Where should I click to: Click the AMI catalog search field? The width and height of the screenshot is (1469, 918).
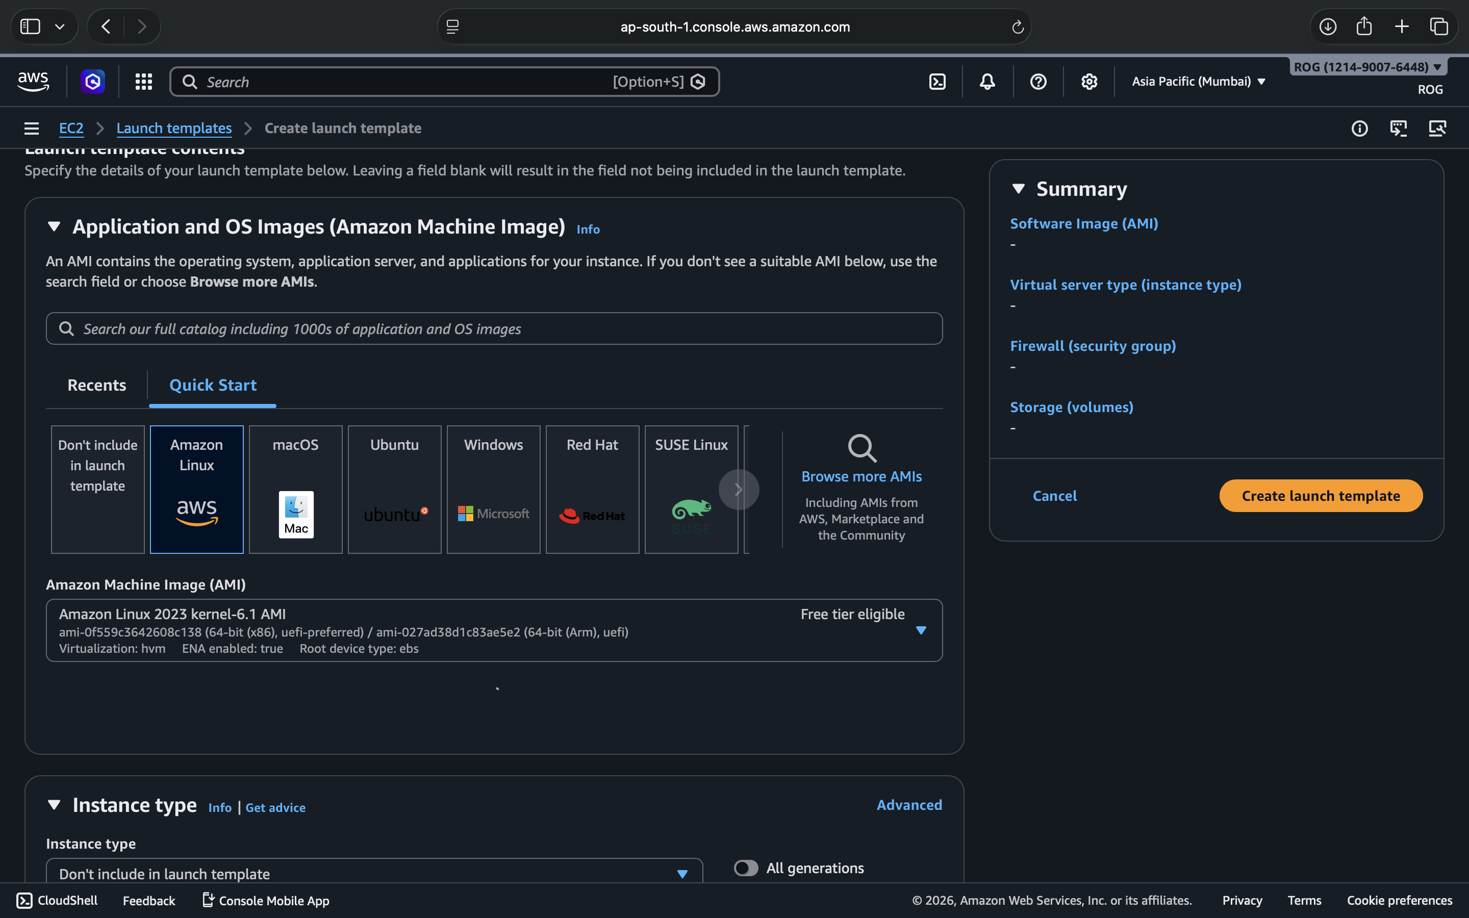tap(494, 328)
